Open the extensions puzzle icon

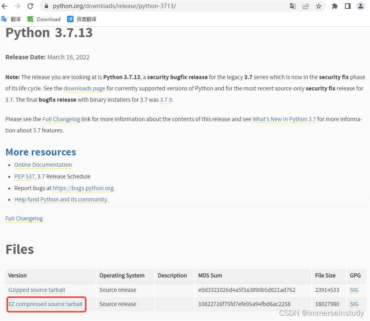pyautogui.click(x=334, y=6)
